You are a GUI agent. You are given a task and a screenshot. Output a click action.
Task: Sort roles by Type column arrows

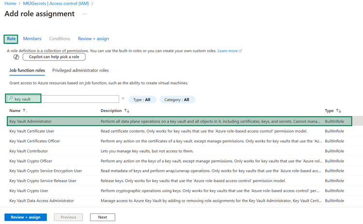click(x=338, y=111)
